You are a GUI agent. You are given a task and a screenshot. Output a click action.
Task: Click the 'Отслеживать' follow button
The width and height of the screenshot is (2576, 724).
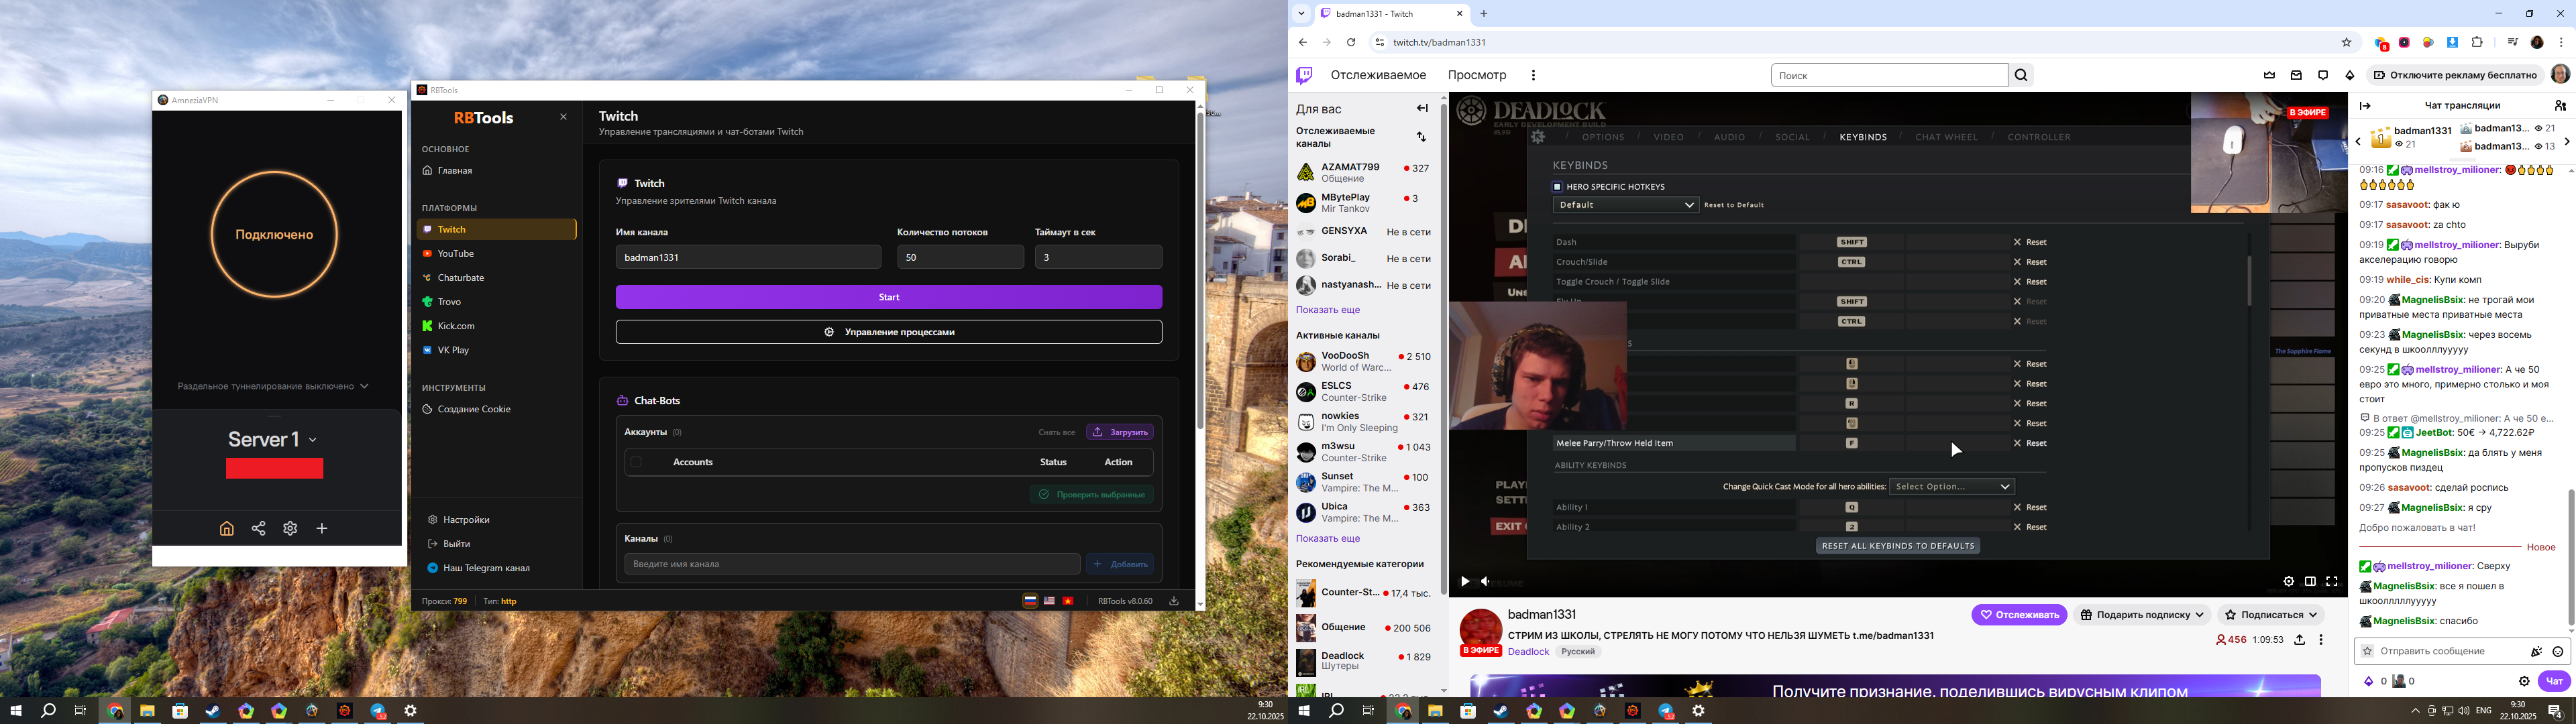point(2018,615)
